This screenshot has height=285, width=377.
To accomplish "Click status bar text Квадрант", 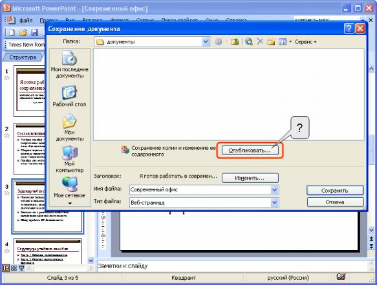I will (184, 278).
